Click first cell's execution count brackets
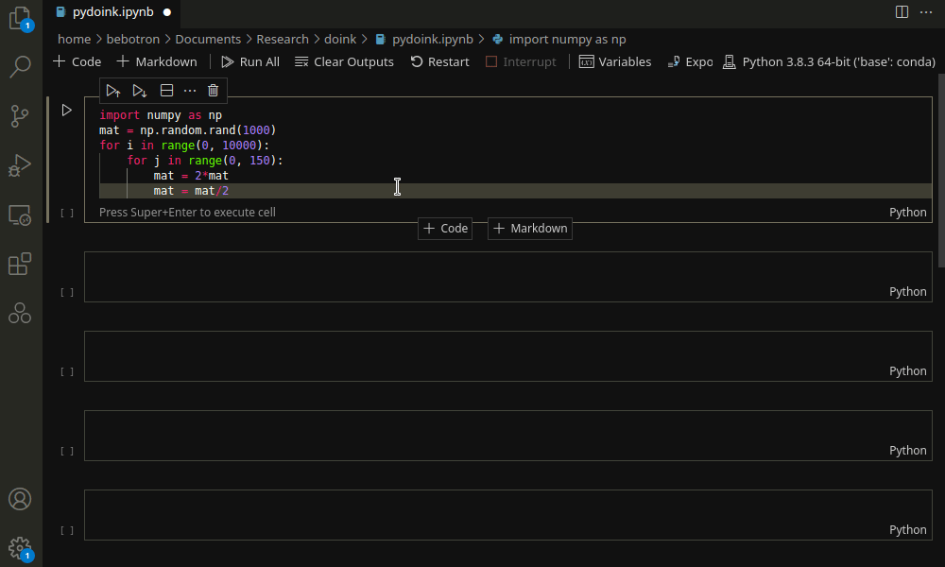 67,213
